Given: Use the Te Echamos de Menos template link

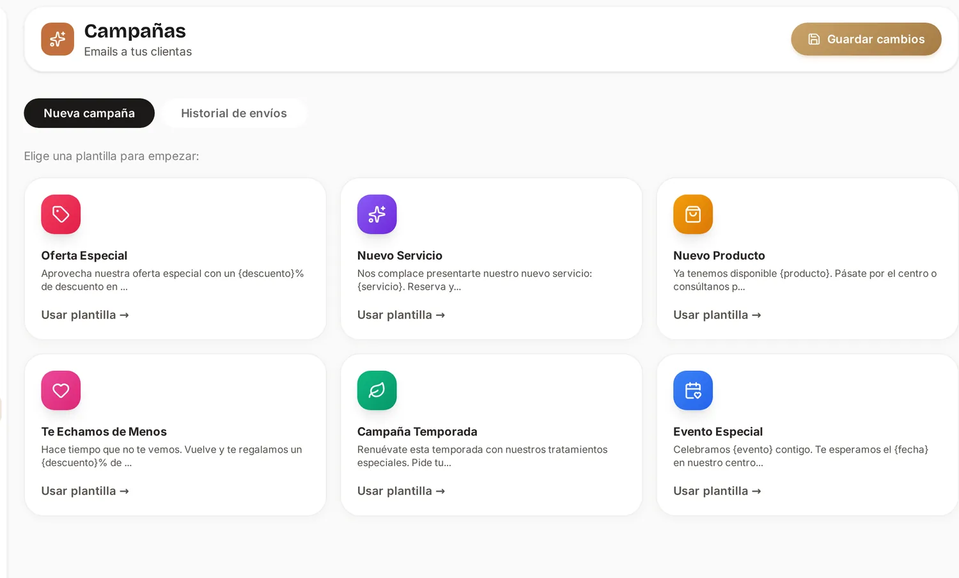Looking at the screenshot, I should pos(85,491).
